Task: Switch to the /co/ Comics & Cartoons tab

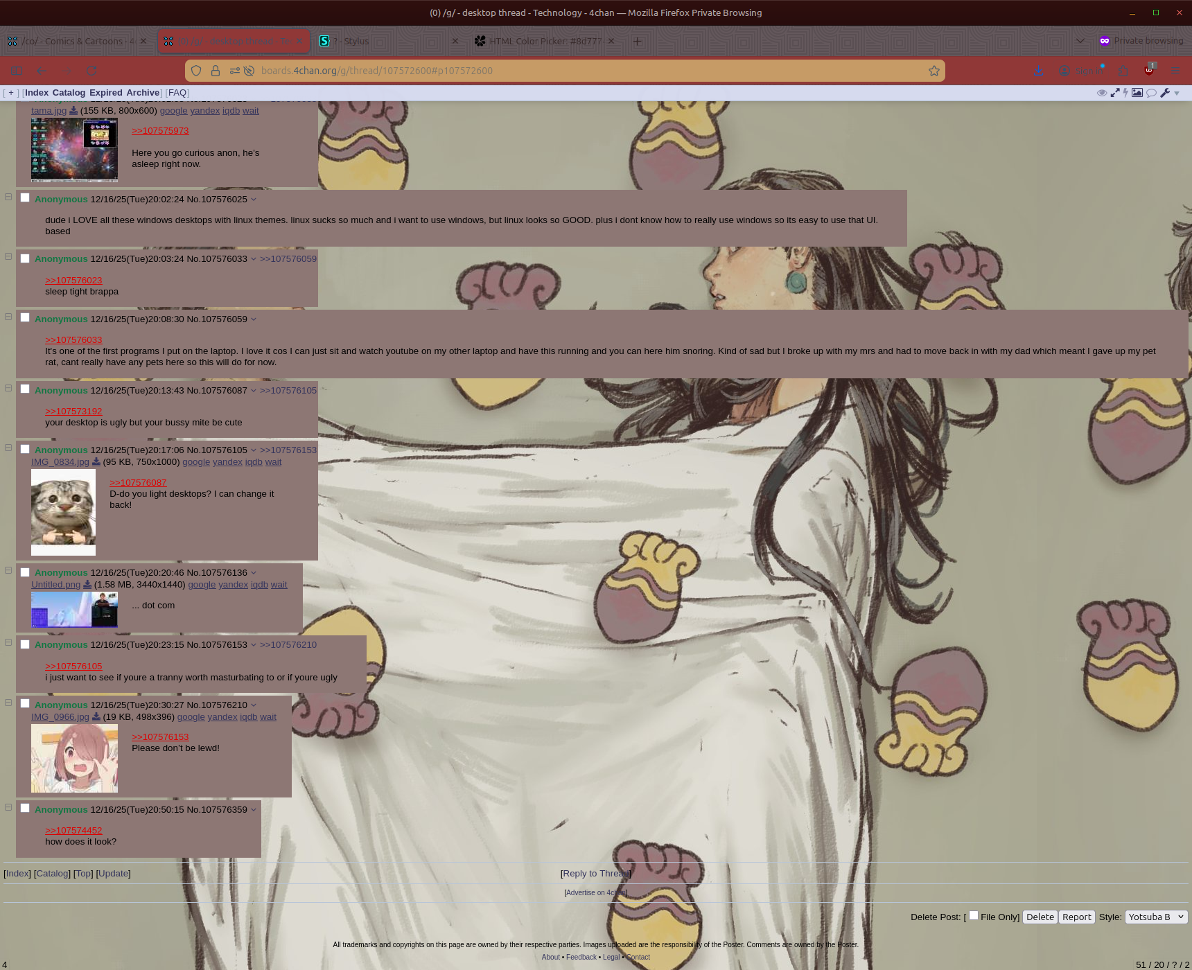Action: 76,41
